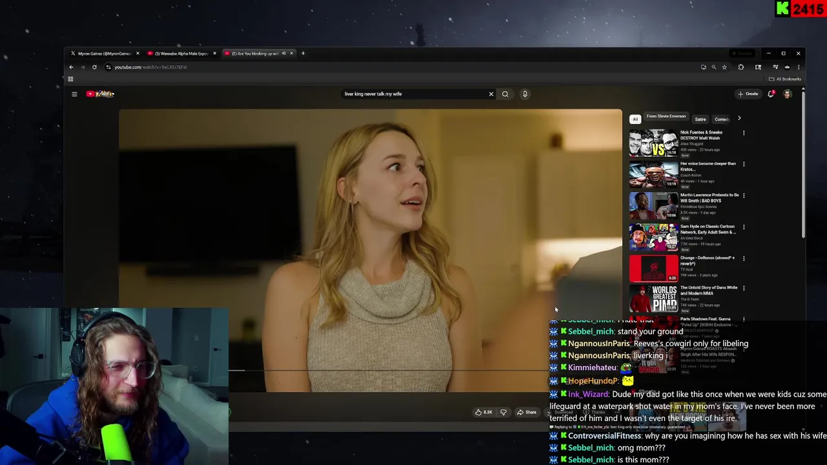The width and height of the screenshot is (827, 465).
Task: Bookmark this page with the star
Action: click(724, 67)
